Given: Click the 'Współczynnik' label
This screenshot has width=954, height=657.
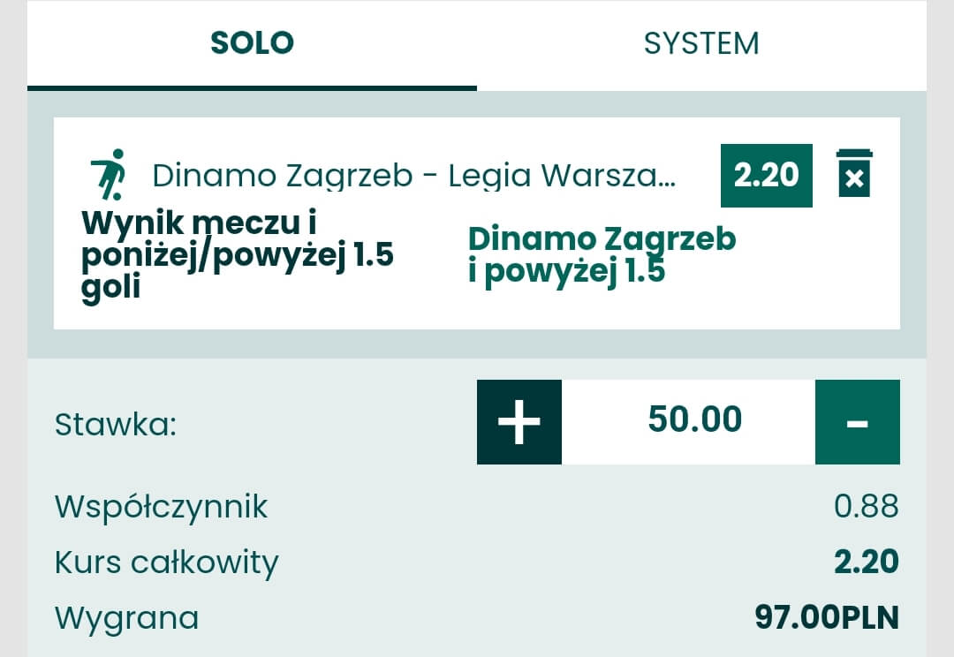Looking at the screenshot, I should pyautogui.click(x=161, y=507).
